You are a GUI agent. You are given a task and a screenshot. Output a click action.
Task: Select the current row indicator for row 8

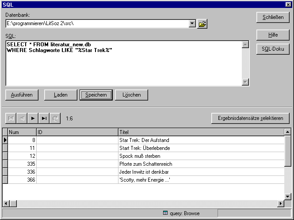click(x=5, y=140)
